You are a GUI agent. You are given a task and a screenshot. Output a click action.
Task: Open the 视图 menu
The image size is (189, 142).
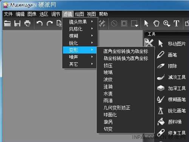[91, 14]
